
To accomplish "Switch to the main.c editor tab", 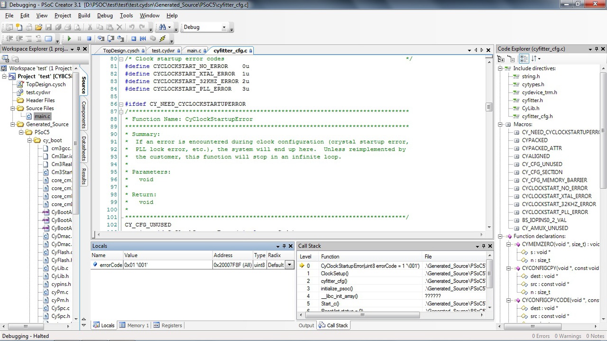I will click(x=194, y=50).
